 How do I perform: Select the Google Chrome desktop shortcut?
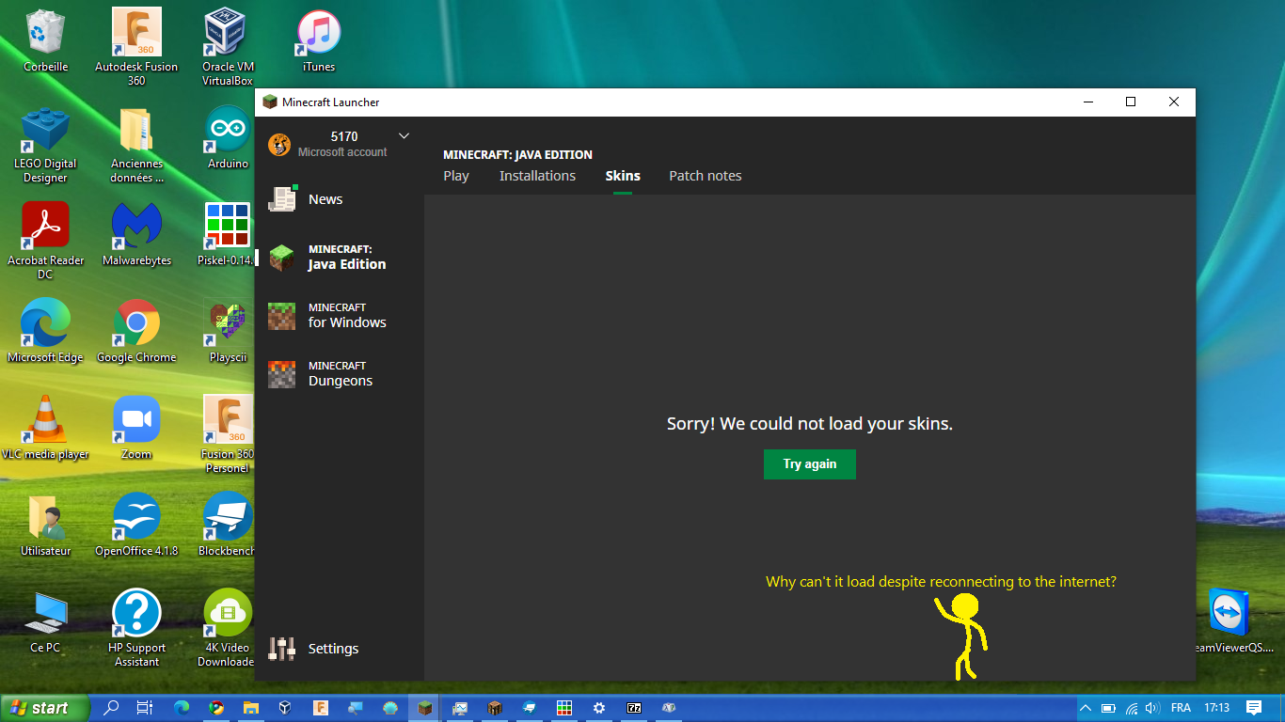(x=136, y=331)
